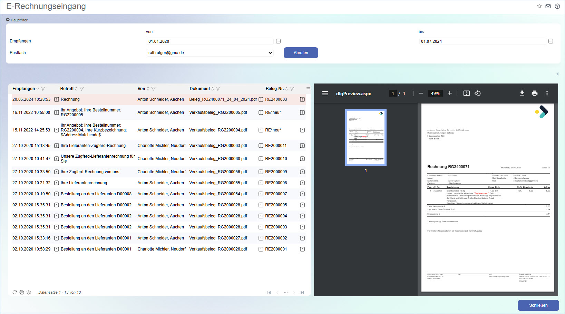
Task: Open Beleg icon for RE2000001 row
Action: [261, 249]
